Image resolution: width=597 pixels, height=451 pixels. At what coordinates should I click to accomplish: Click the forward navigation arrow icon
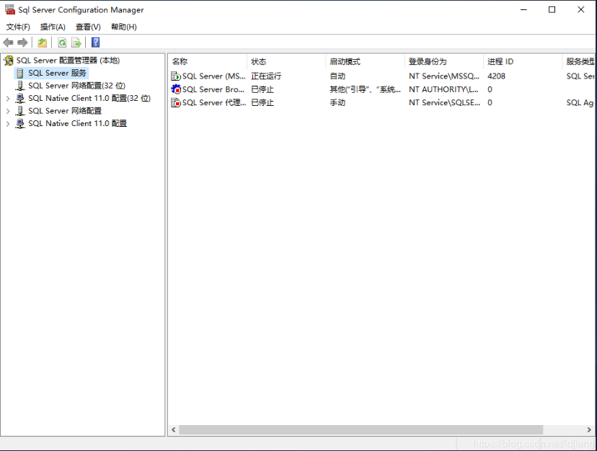[22, 42]
